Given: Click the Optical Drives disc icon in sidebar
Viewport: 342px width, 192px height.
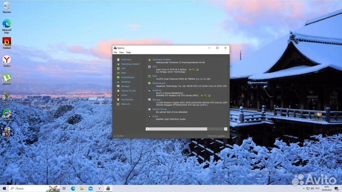Looking at the screenshot, I should pos(118,91).
